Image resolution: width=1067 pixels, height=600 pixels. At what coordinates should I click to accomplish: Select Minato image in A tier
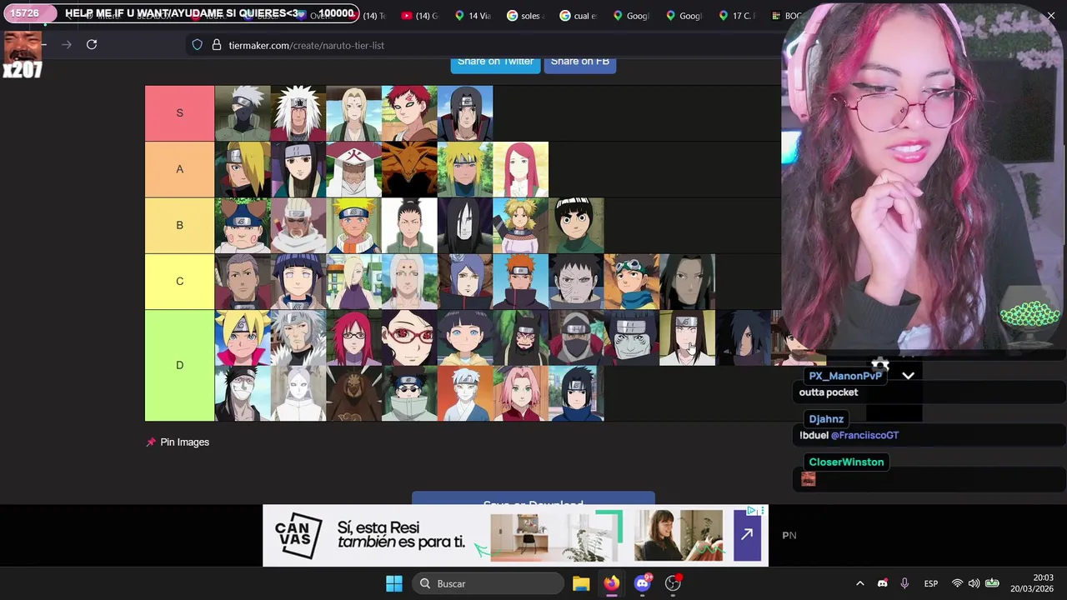tap(465, 169)
